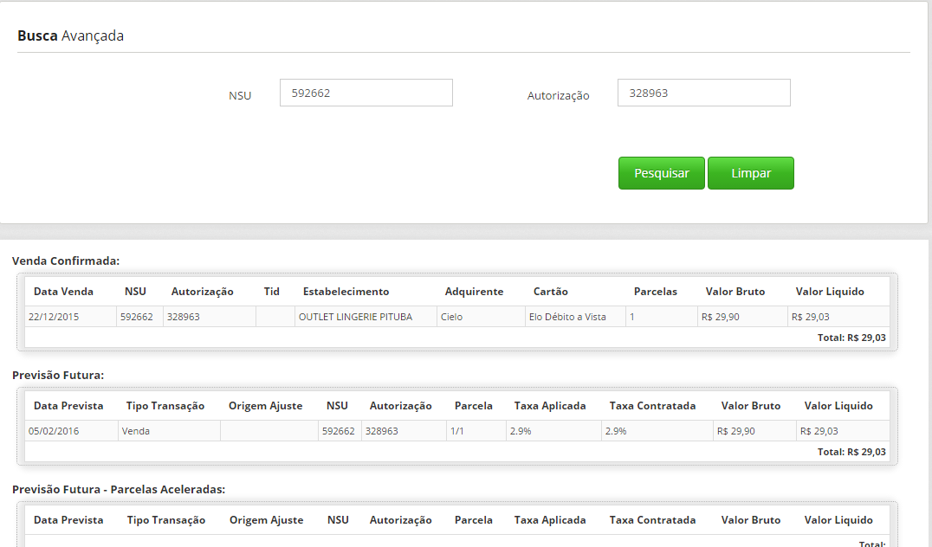Focus the Autorização search input field
The width and height of the screenshot is (932, 547).
703,93
